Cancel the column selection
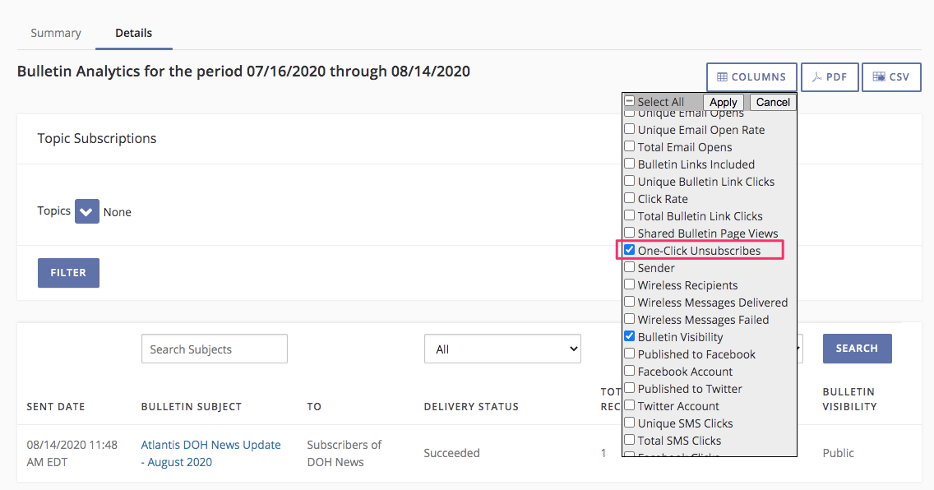Viewport: 934px width, 490px height. (x=772, y=102)
